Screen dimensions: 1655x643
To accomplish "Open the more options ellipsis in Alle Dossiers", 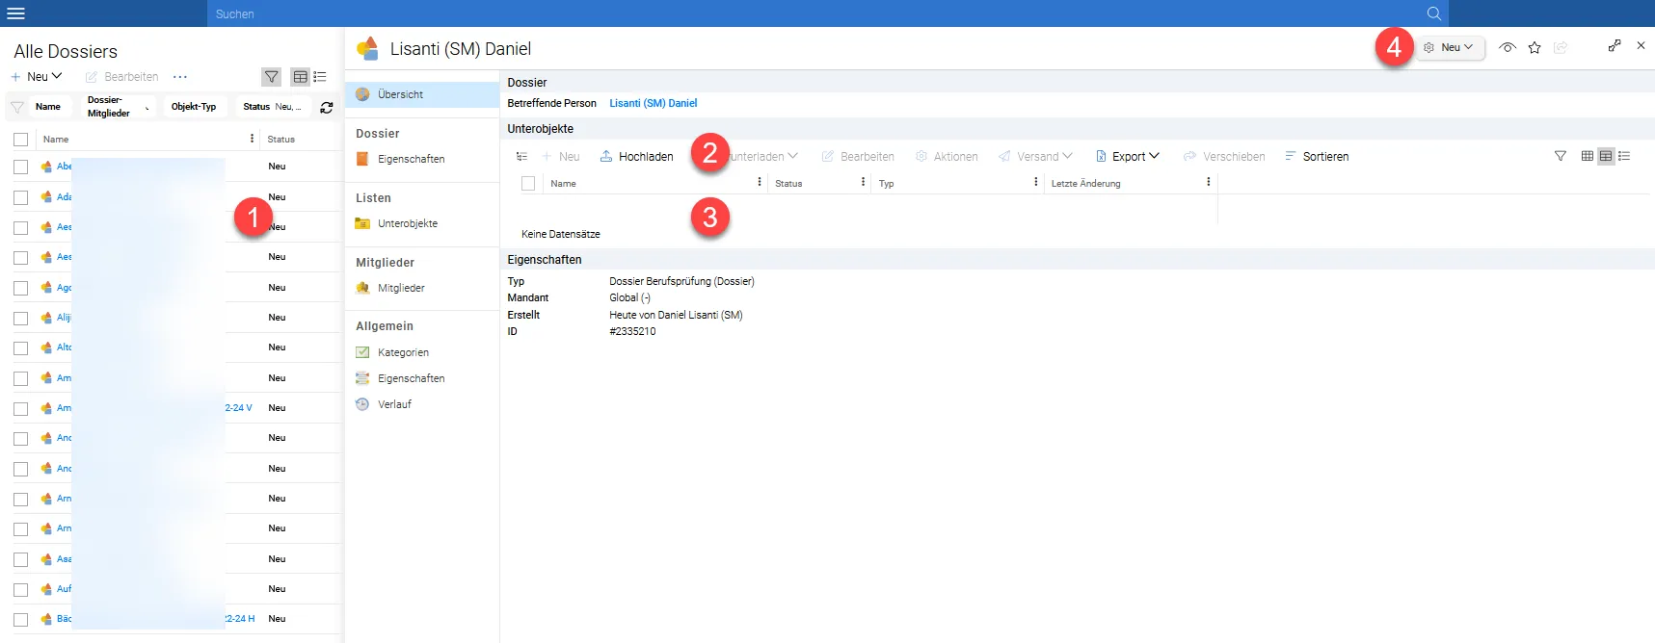I will 180,77.
